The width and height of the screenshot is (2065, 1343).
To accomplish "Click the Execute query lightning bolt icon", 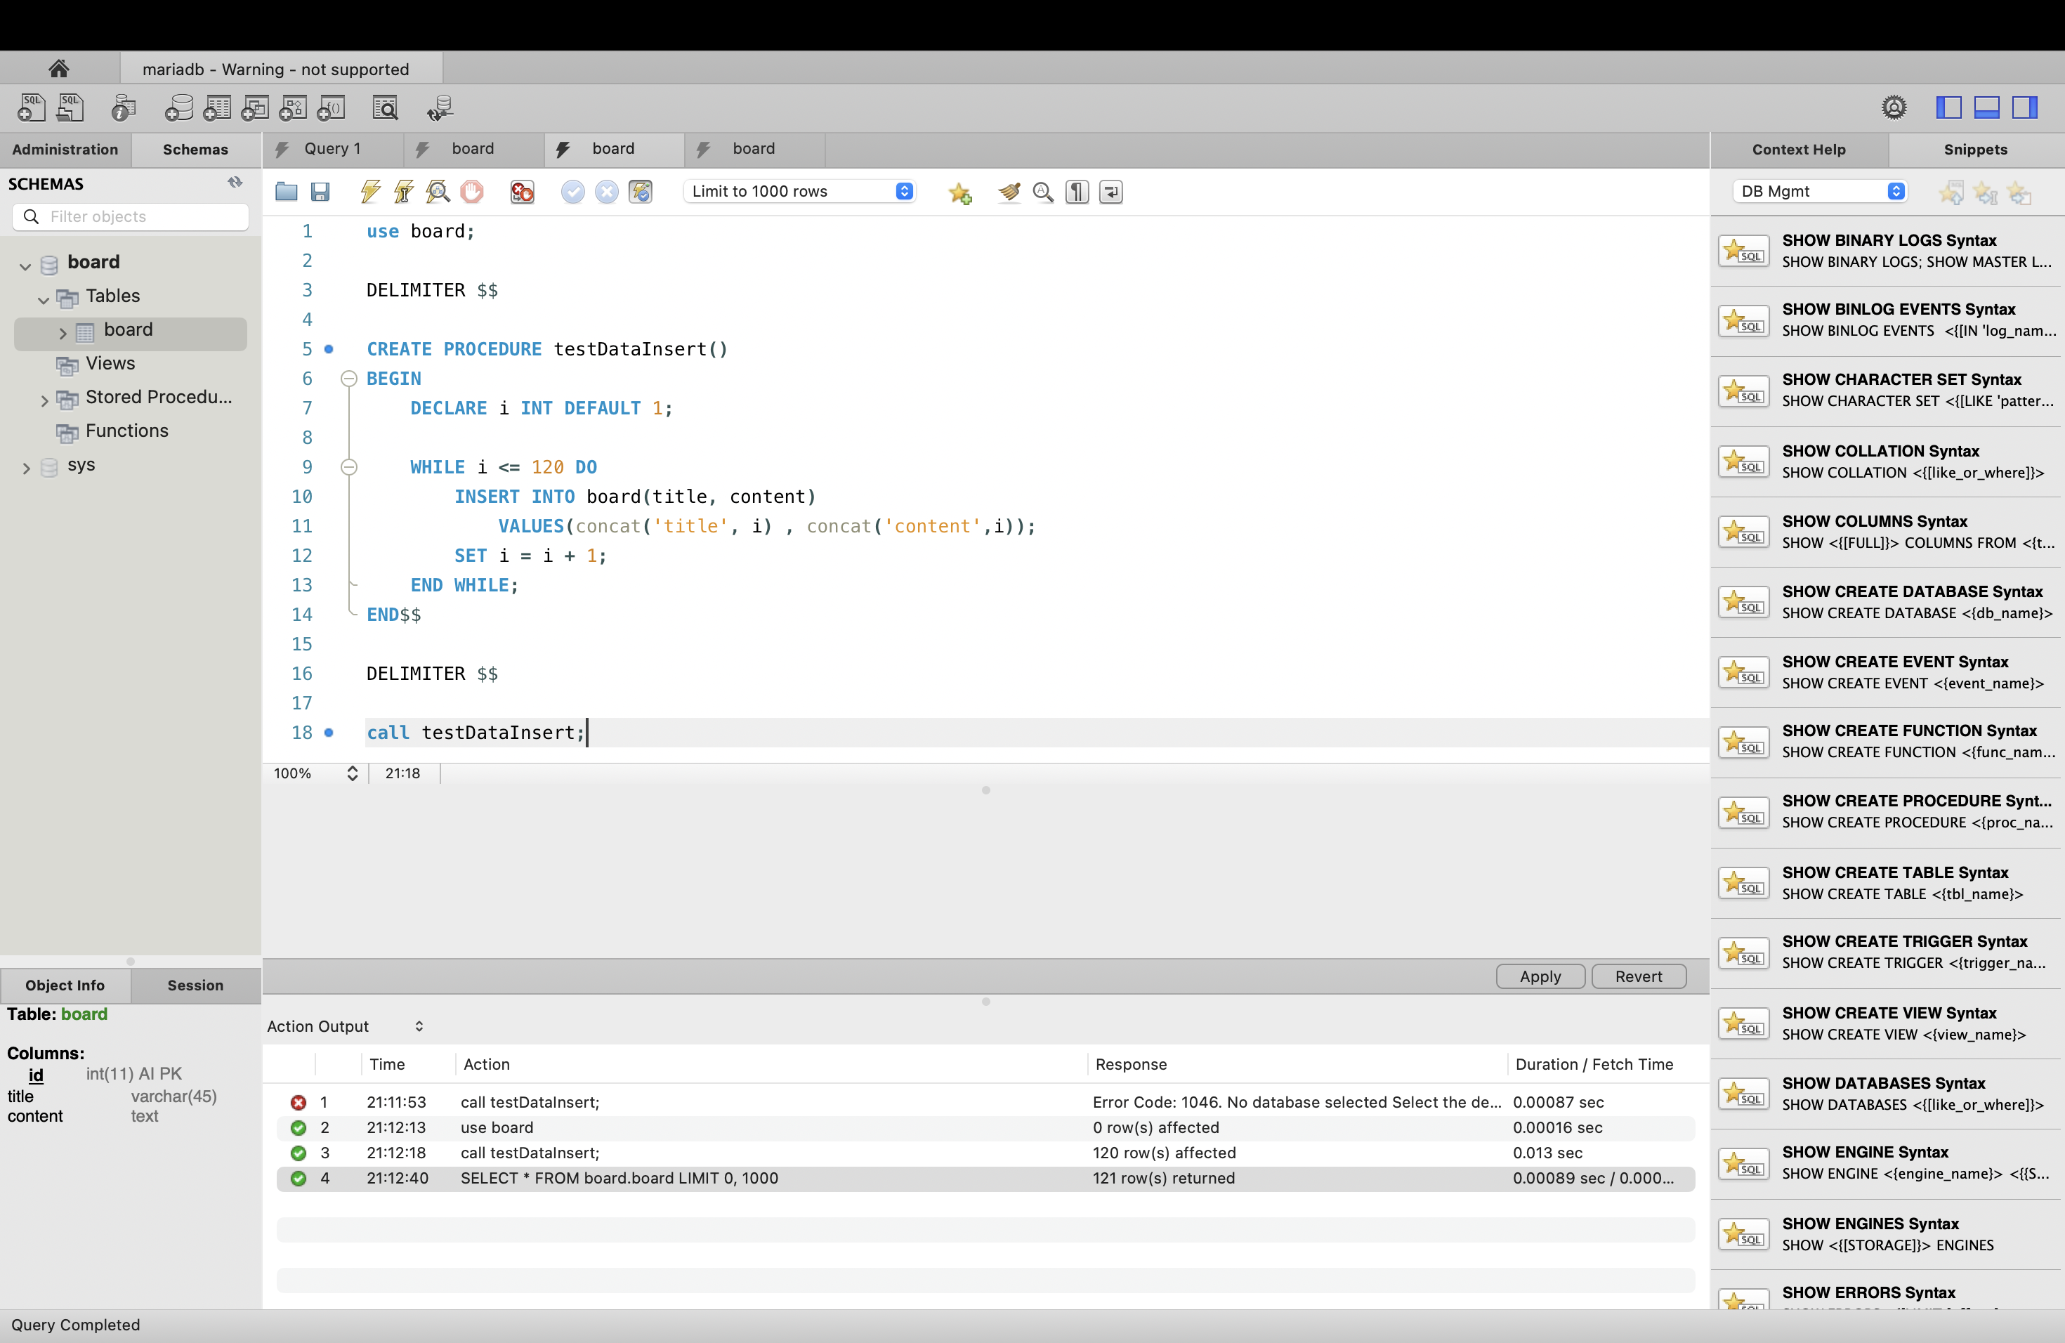I will (370, 192).
